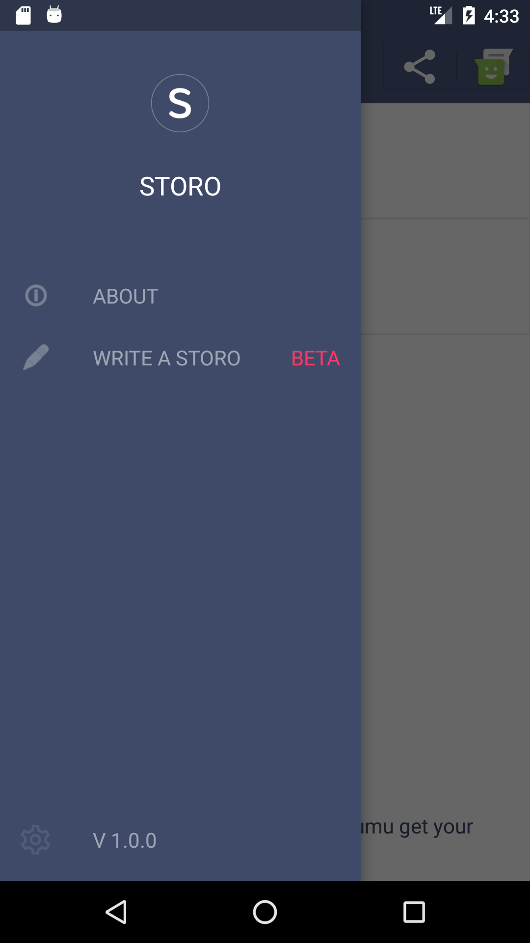Screen dimensions: 530x943
Task: Select the pencil icon for writing a storo
Action: coord(36,358)
